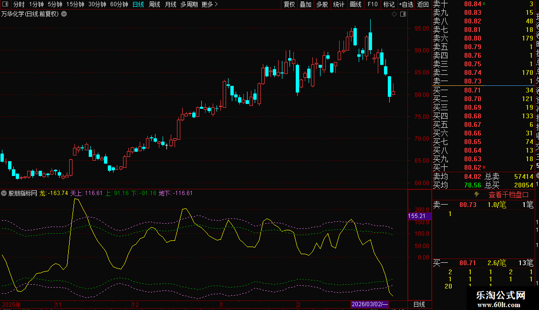
Task: Click the 龙: -163.74 indicator value
Action: pos(53,193)
